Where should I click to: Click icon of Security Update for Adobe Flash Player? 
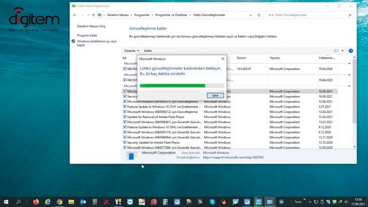coord(125,143)
